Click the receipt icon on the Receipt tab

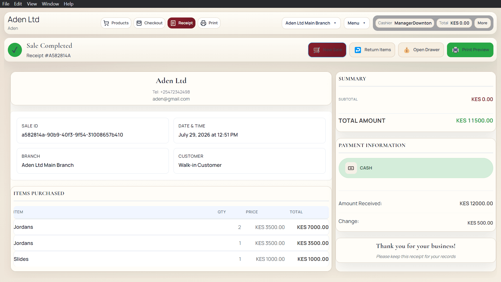tap(173, 23)
